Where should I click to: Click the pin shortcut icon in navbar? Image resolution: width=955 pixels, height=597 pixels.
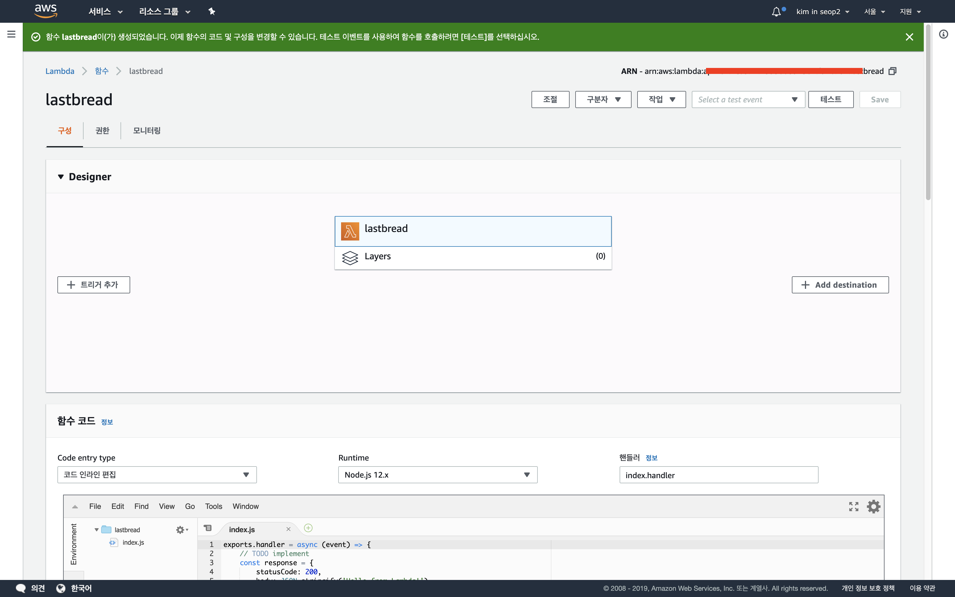pos(212,11)
